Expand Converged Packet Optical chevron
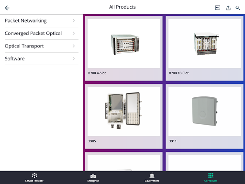 tap(74, 33)
